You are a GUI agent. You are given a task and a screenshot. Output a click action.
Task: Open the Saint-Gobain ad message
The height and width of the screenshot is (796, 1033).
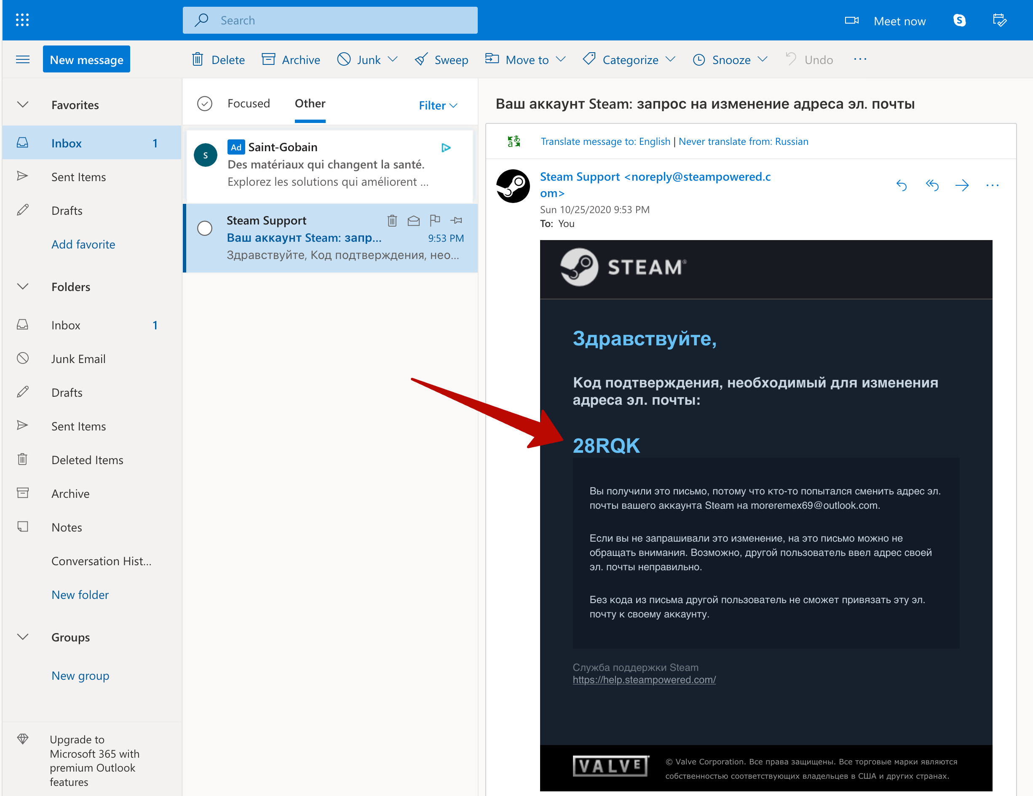(330, 166)
